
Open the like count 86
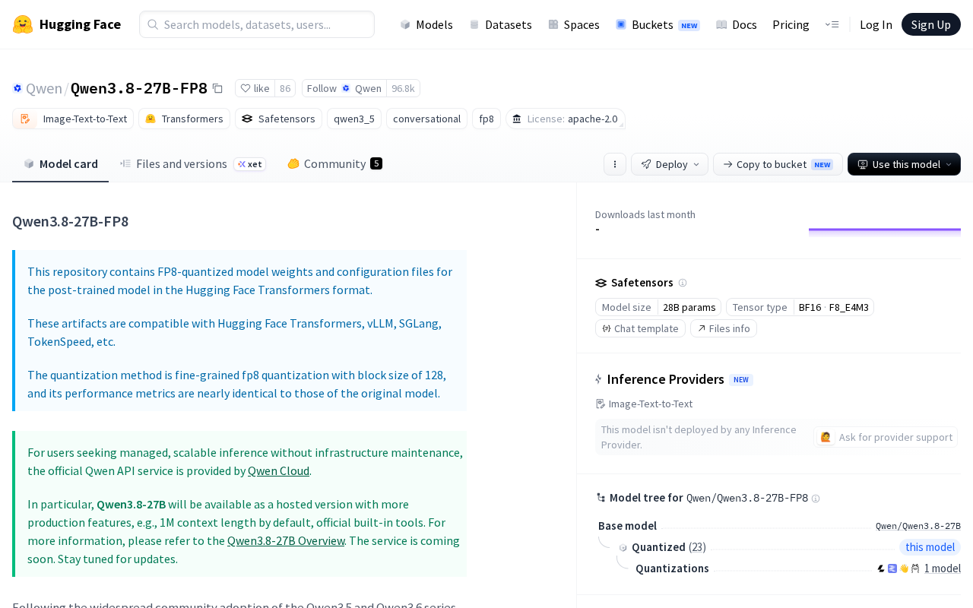(x=285, y=88)
